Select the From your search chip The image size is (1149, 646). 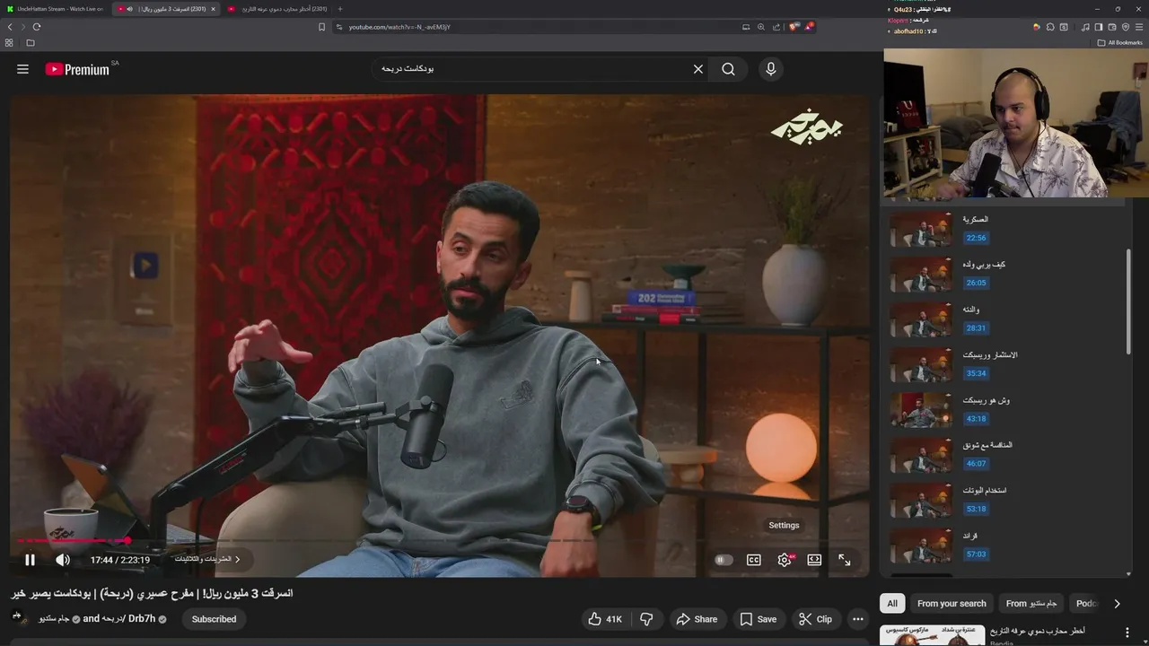click(x=952, y=604)
